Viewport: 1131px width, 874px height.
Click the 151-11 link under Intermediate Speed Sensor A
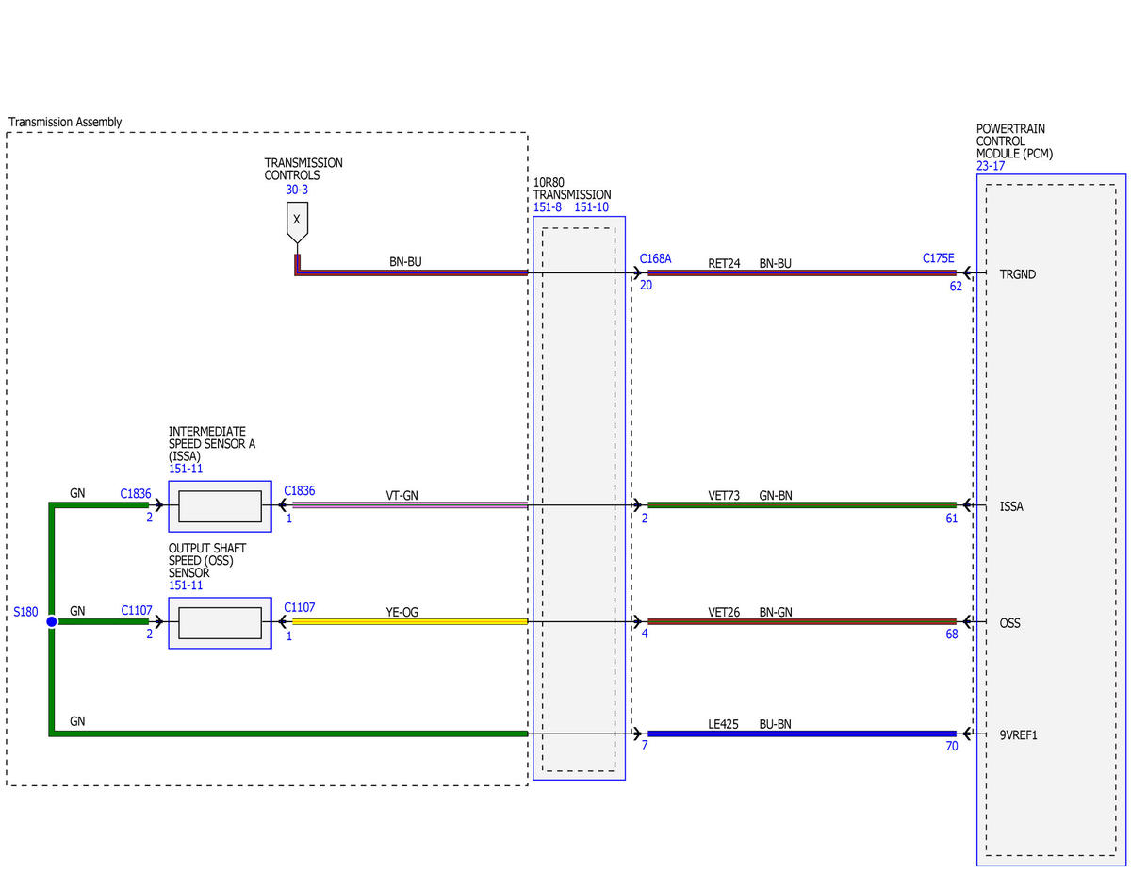click(x=186, y=469)
